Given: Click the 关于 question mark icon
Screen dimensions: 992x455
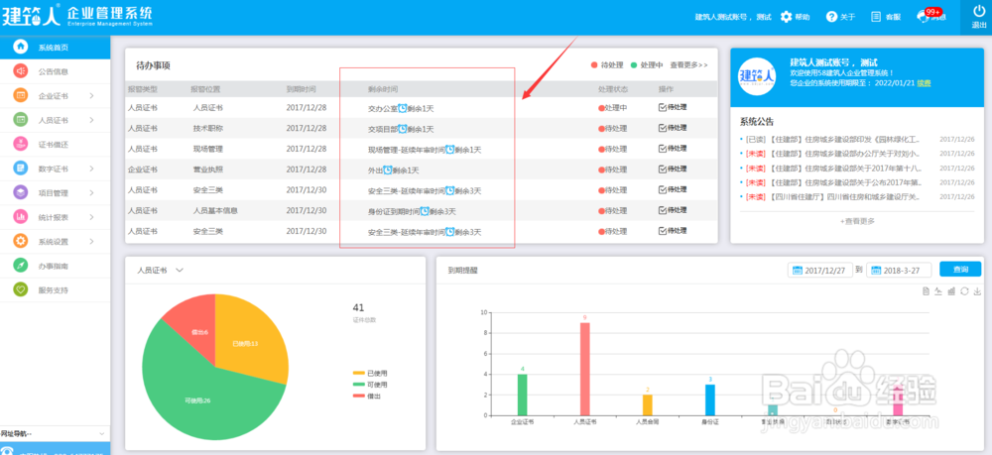Looking at the screenshot, I should click(x=831, y=17).
